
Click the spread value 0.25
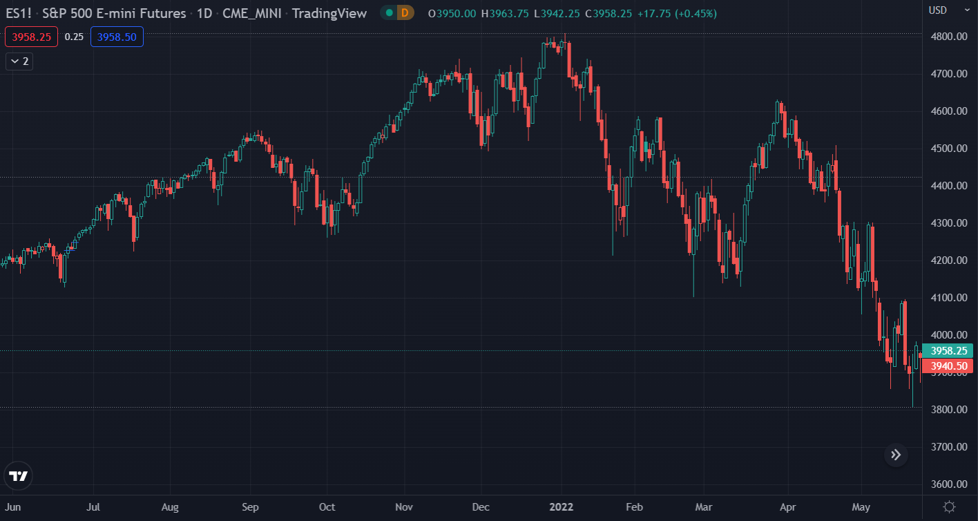point(74,37)
